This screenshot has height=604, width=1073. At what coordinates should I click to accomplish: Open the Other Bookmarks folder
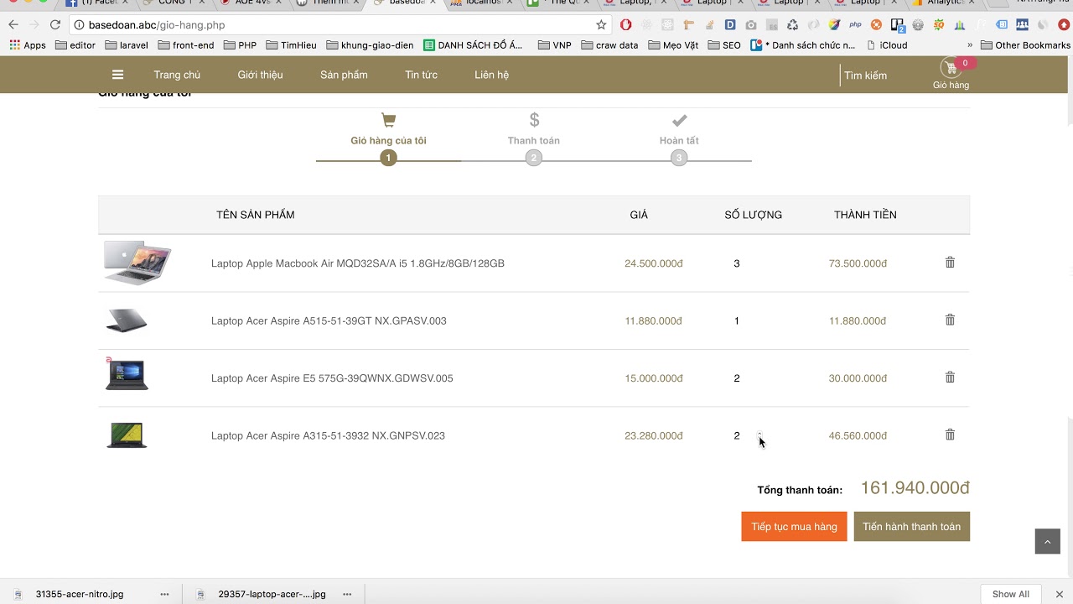(1025, 45)
